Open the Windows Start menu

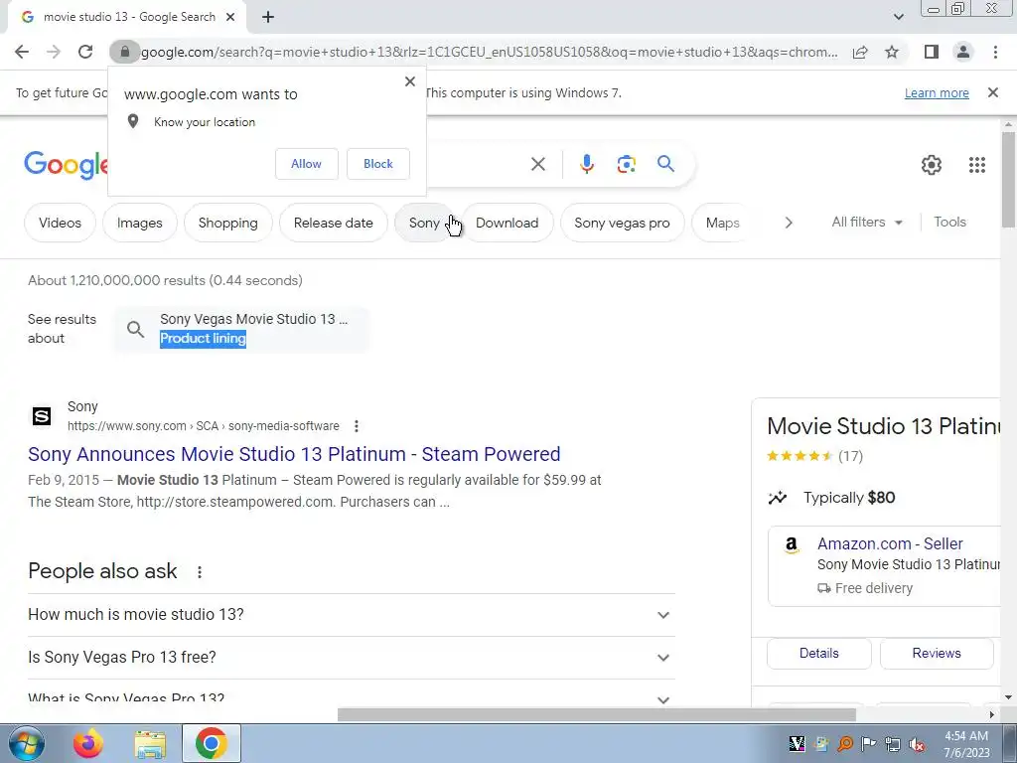pos(26,743)
